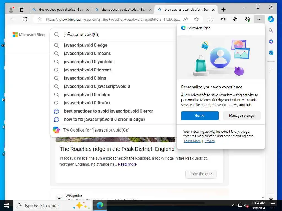The height and width of the screenshot is (211, 282).
Task: Click the address bar URL field
Action: click(113, 19)
